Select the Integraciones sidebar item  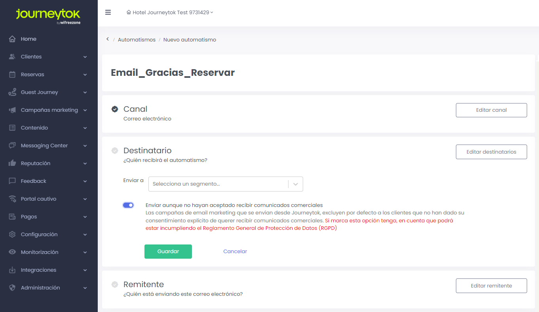point(38,270)
